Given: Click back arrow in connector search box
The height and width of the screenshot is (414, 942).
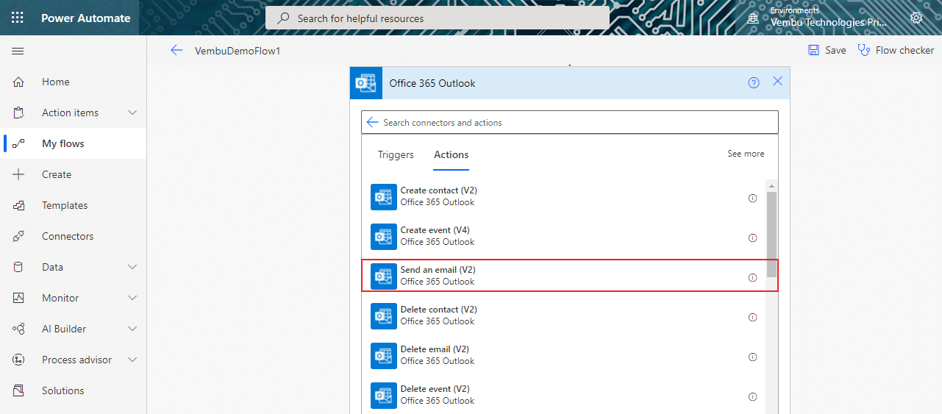Looking at the screenshot, I should [x=372, y=122].
